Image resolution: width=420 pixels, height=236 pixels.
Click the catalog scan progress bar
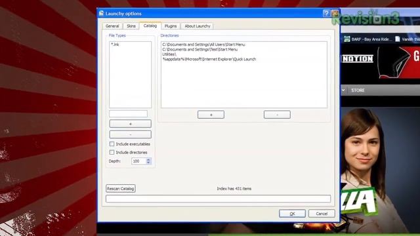point(218,199)
